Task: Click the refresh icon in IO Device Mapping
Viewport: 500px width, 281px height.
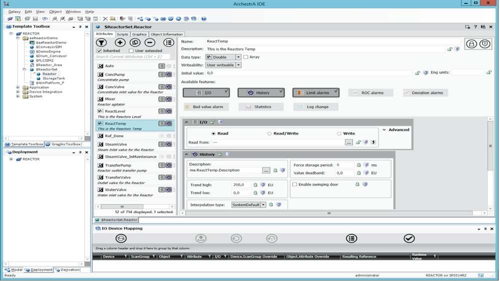Action: [121, 238]
